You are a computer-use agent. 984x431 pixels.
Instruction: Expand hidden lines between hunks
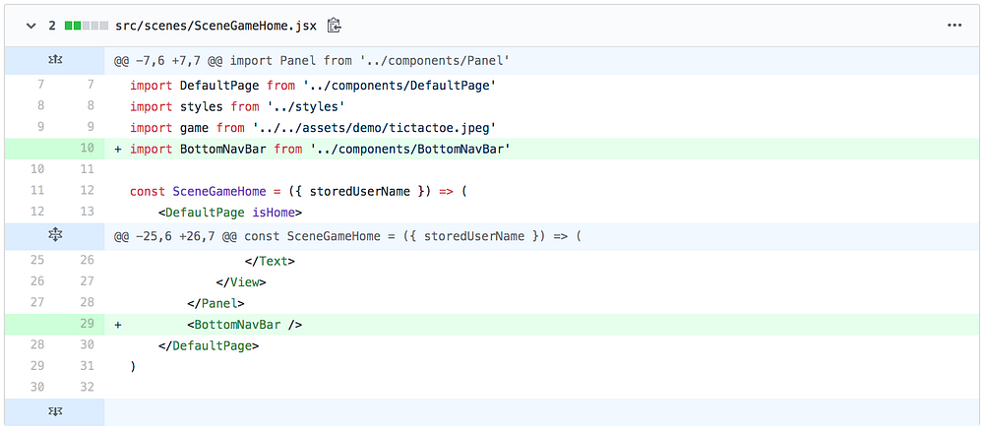(54, 236)
